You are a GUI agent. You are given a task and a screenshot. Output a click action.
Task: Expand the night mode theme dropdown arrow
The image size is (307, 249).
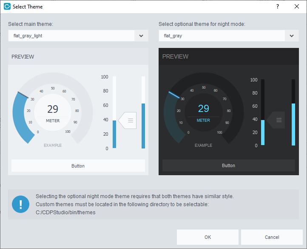[291, 36]
